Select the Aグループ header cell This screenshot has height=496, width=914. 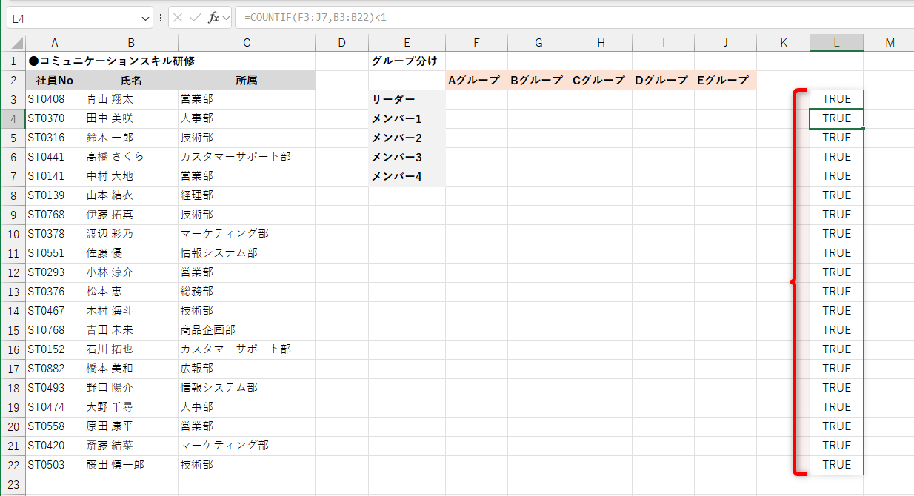(x=476, y=81)
